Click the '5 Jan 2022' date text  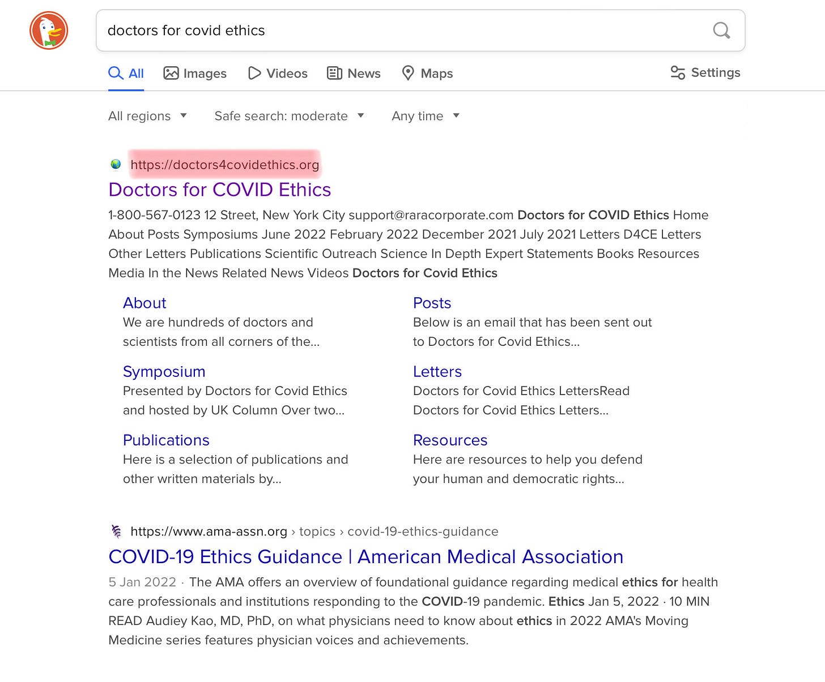pos(142,582)
